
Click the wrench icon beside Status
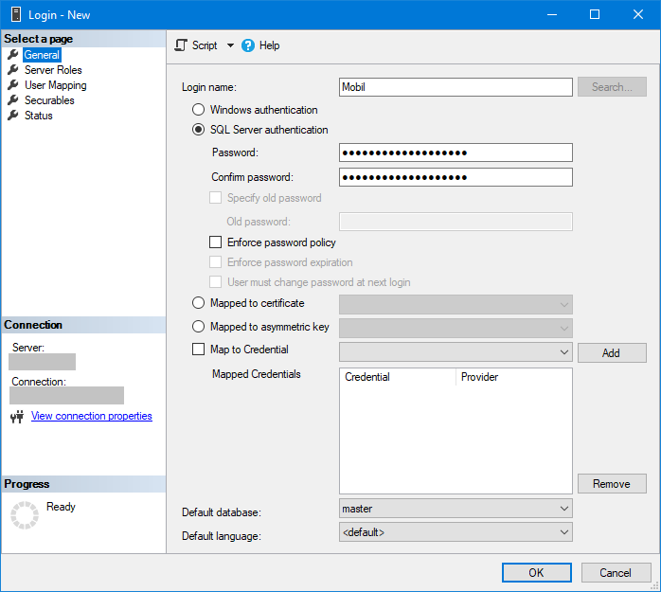coord(13,116)
